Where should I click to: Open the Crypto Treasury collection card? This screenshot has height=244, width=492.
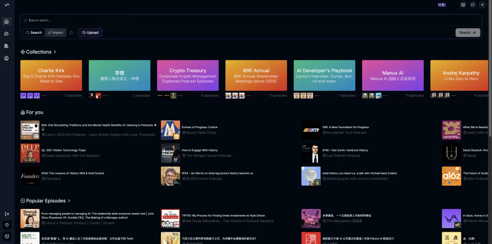click(x=188, y=75)
